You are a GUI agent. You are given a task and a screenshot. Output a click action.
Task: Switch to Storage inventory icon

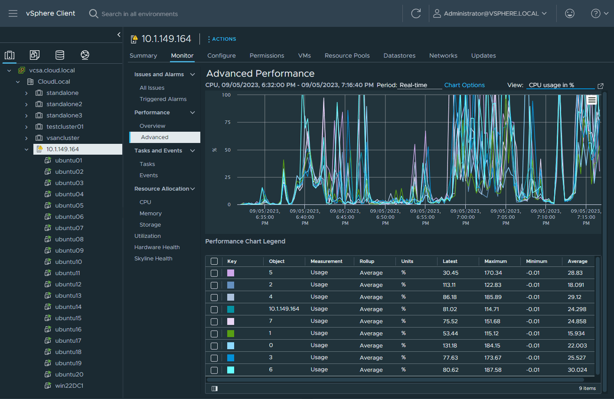point(60,55)
